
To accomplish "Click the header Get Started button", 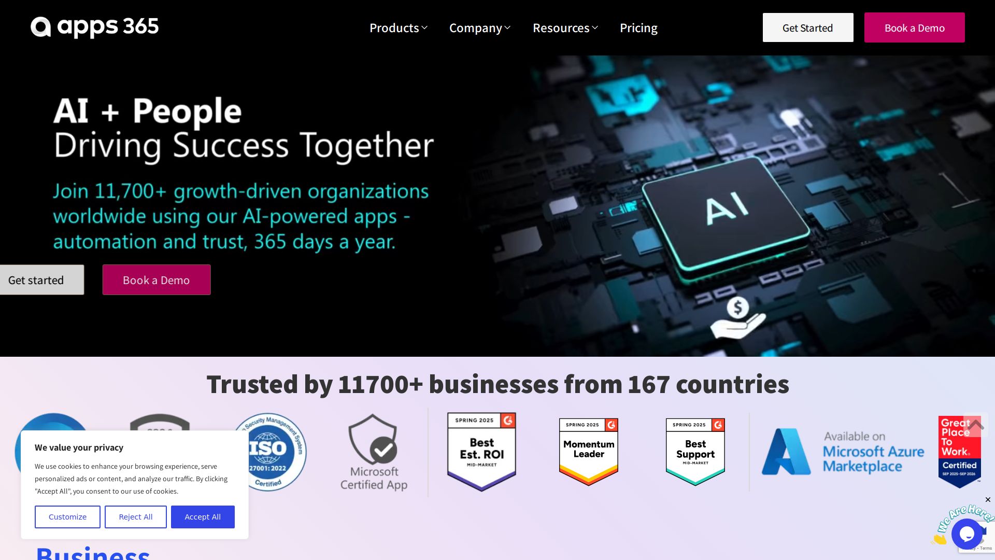I will click(x=808, y=27).
